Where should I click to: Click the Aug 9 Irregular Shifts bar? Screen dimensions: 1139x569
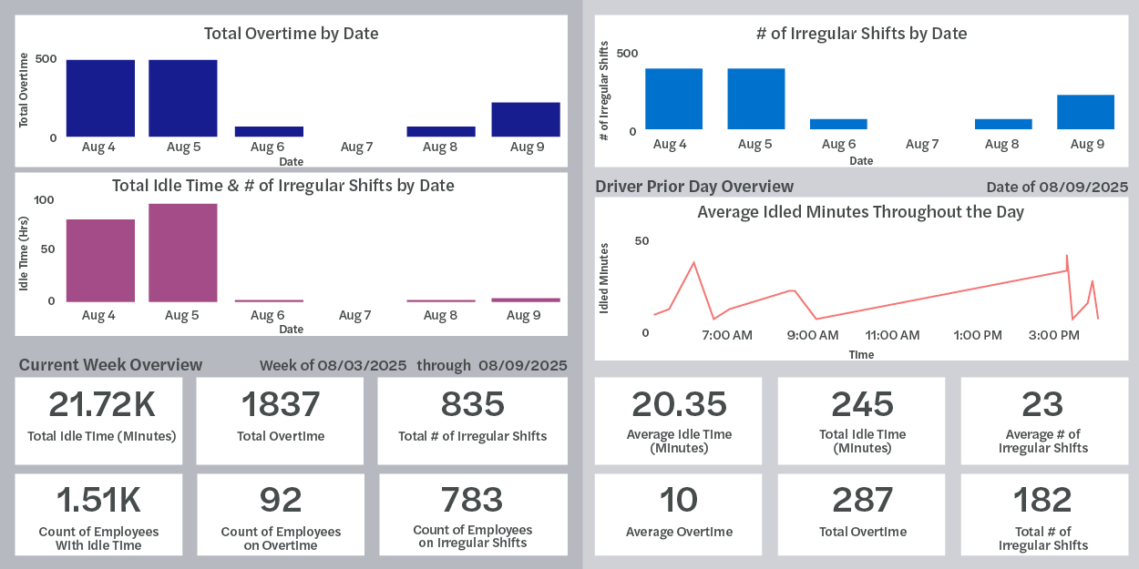[x=1085, y=111]
